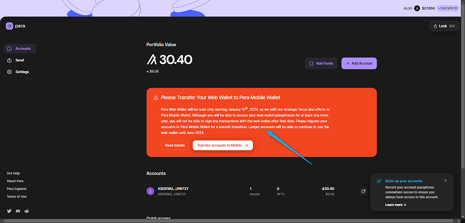Viewport: 465px width, 223px height.
Task: Click the Add Funds button
Action: [x=321, y=63]
